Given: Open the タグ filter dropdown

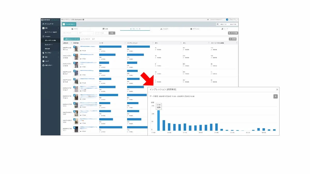Looking at the screenshot, I should click(x=86, y=33).
